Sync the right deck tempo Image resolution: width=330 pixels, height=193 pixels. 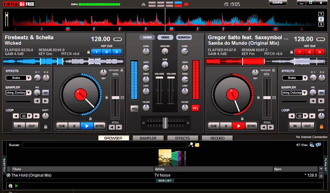pyautogui.click(x=251, y=126)
